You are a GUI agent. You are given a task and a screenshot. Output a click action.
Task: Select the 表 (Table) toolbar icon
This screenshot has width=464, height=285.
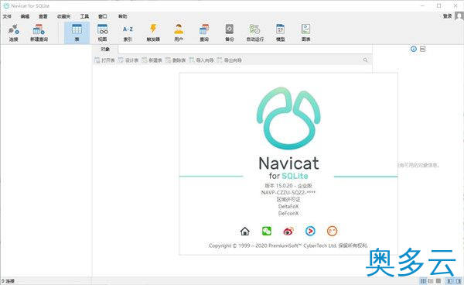[x=77, y=33]
